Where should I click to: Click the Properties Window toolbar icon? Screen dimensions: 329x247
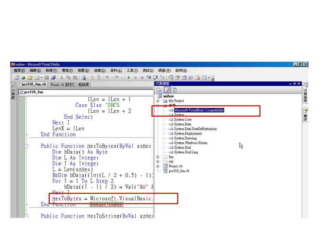click(x=177, y=78)
